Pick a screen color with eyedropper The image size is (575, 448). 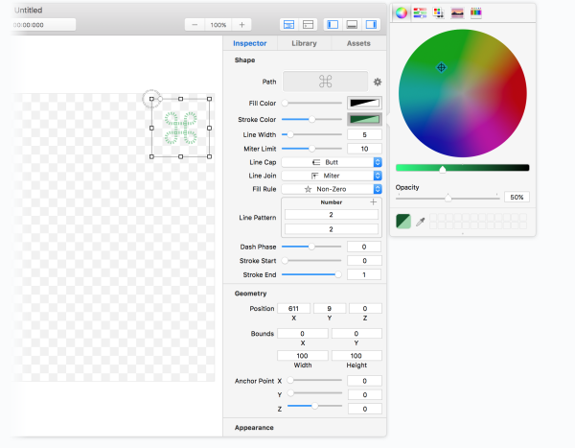(420, 222)
